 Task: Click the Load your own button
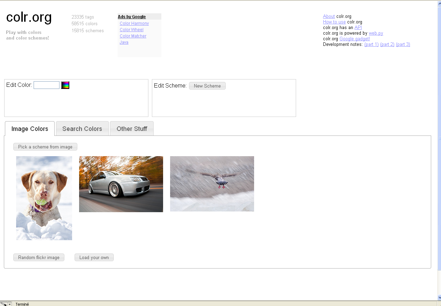click(94, 257)
